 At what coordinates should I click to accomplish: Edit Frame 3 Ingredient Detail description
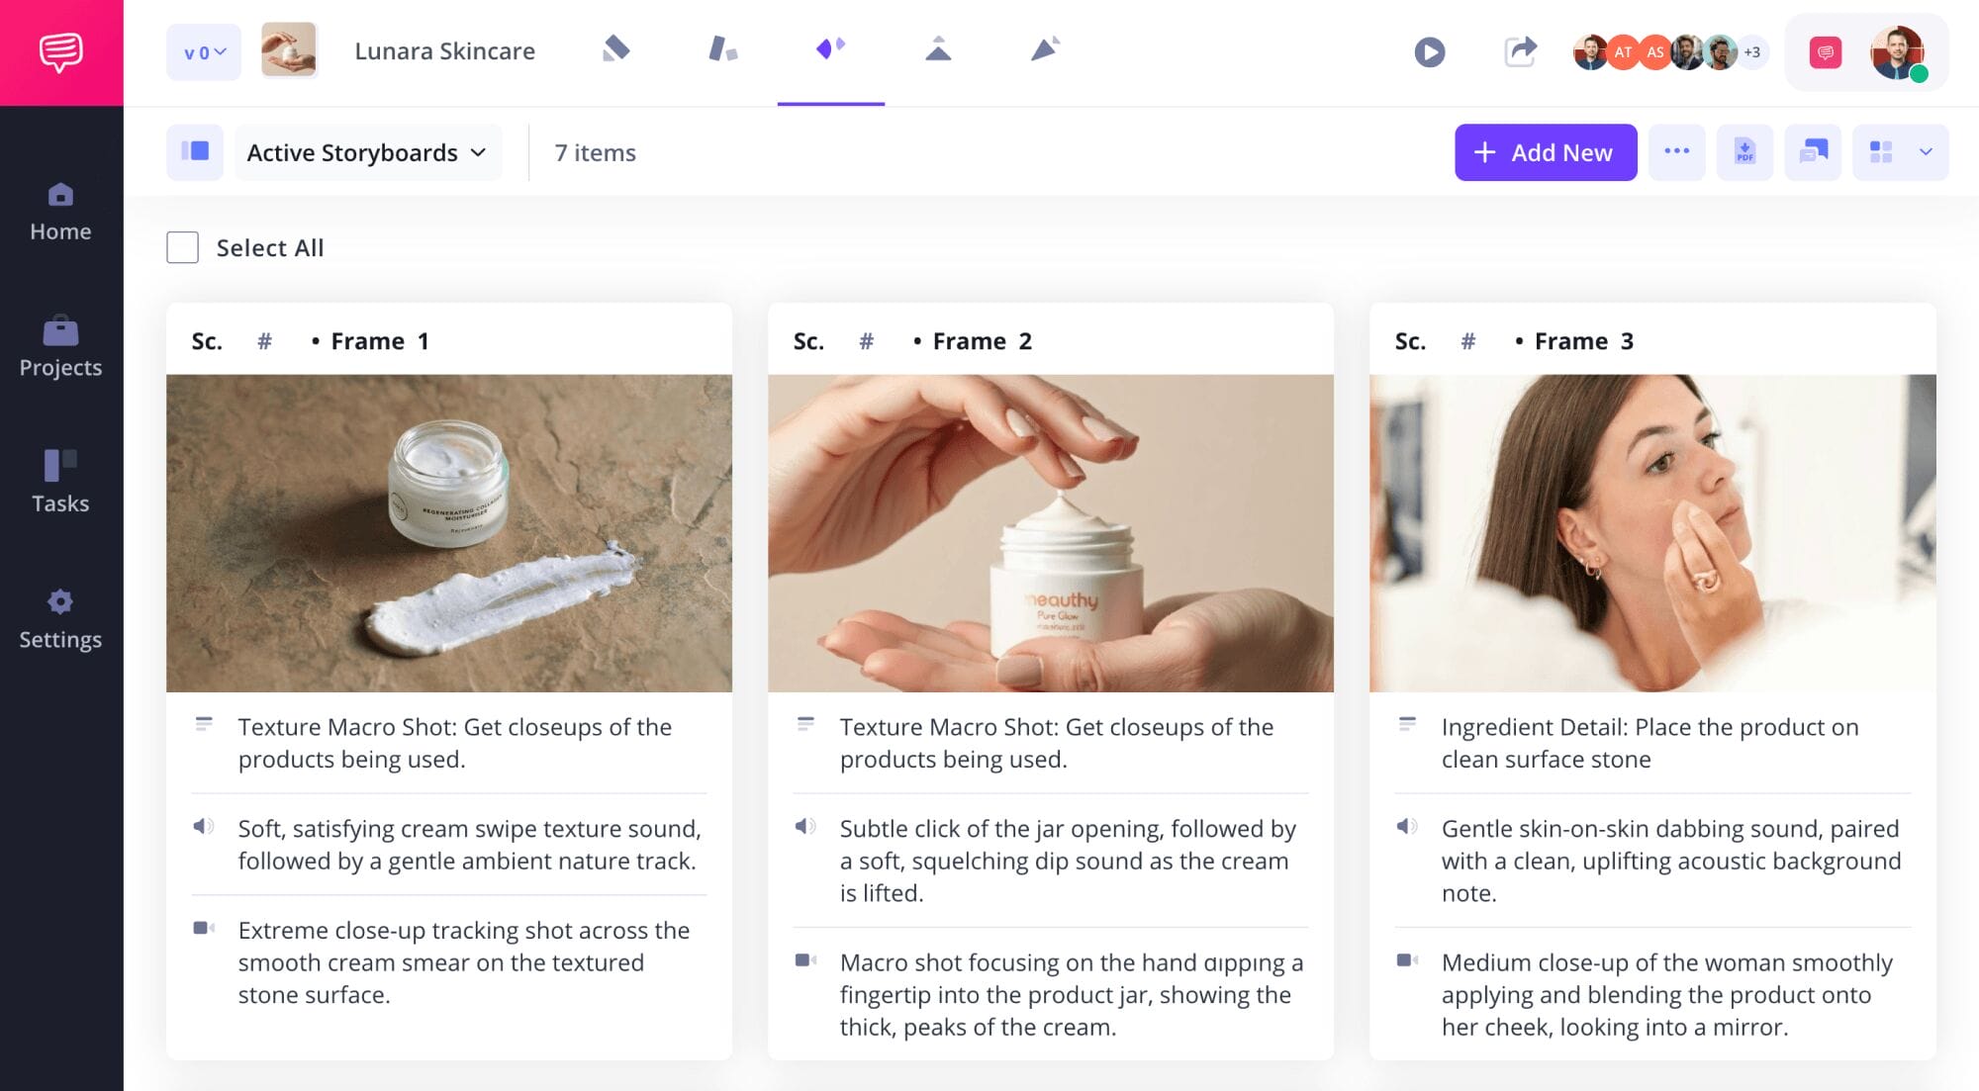tap(1650, 743)
